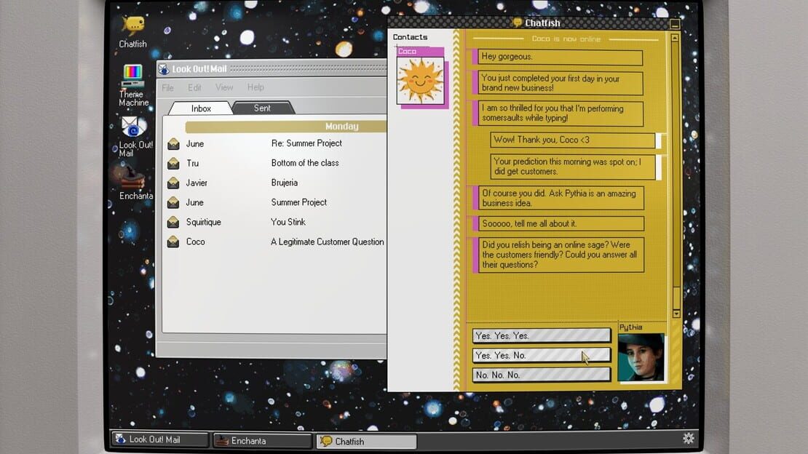Click the settings gear in the taskbar
Screen dimensions: 808x454
[x=688, y=438]
